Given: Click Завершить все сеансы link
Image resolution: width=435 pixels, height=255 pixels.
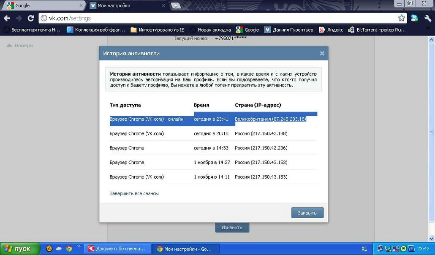Looking at the screenshot, I should point(134,193).
